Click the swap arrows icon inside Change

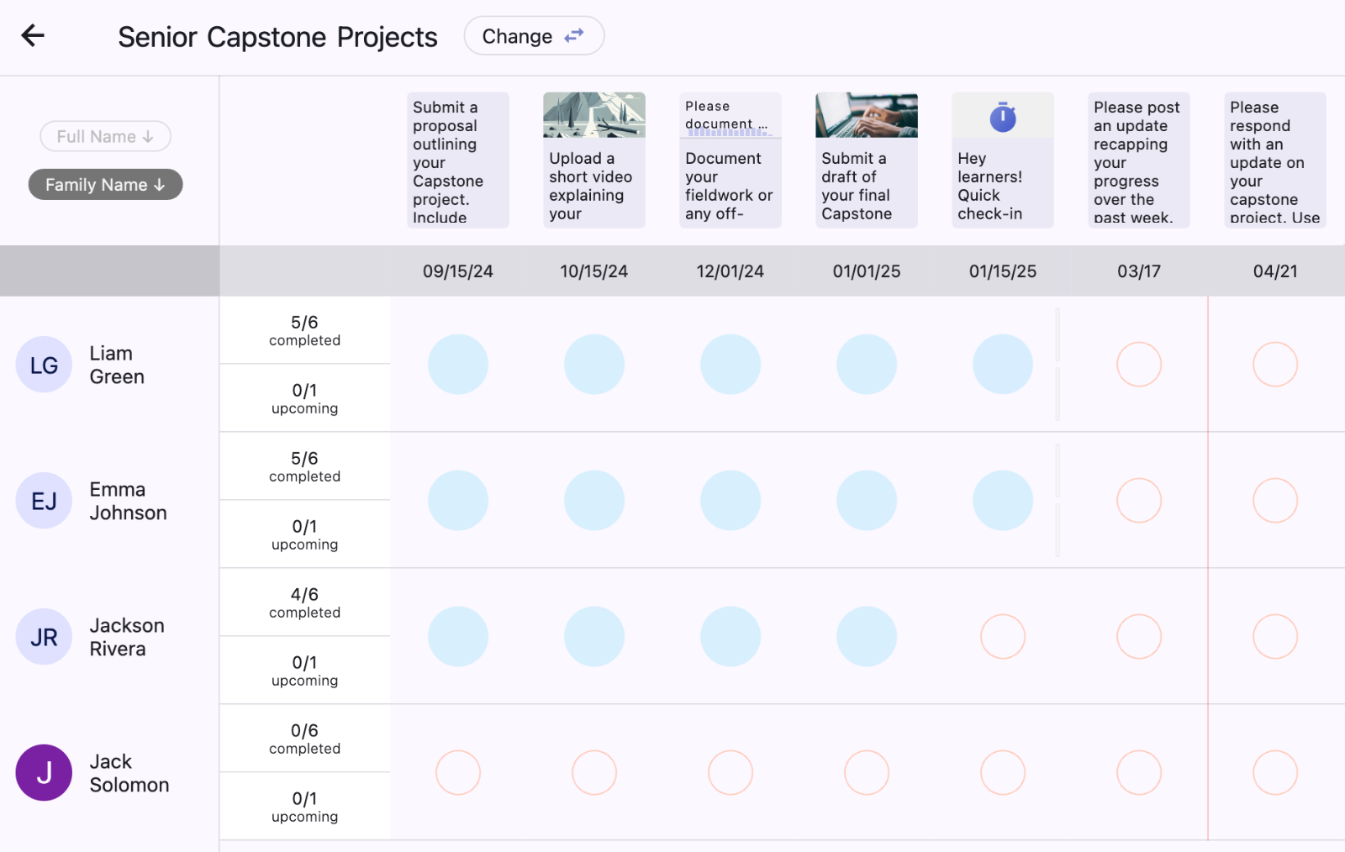[574, 36]
